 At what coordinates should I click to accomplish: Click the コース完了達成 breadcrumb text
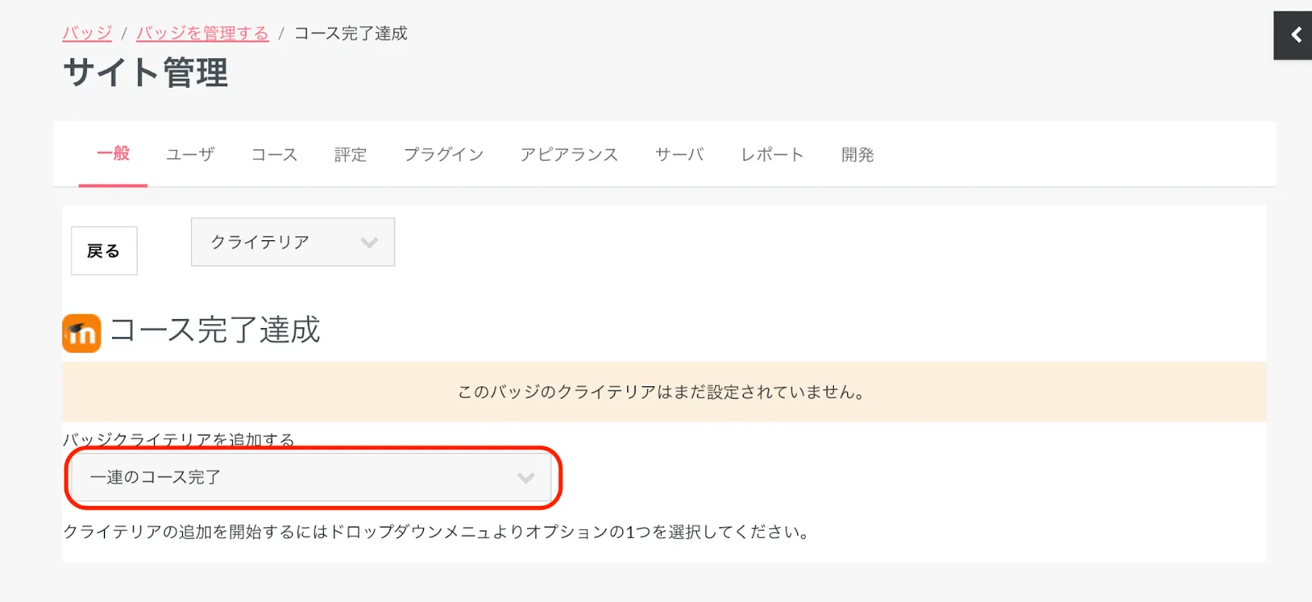click(350, 34)
